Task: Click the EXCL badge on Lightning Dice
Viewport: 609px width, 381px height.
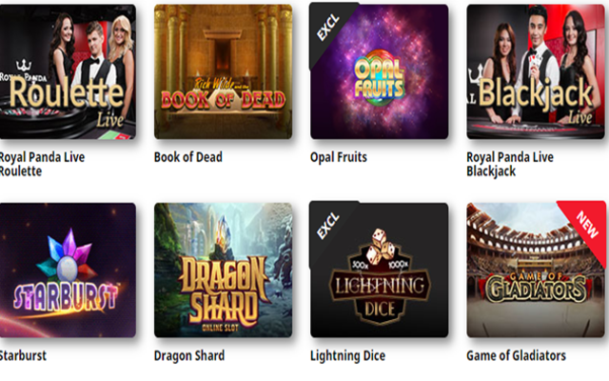Action: tap(327, 226)
